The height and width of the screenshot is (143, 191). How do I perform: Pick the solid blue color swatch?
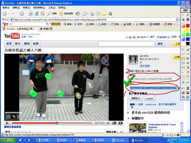(188, 39)
